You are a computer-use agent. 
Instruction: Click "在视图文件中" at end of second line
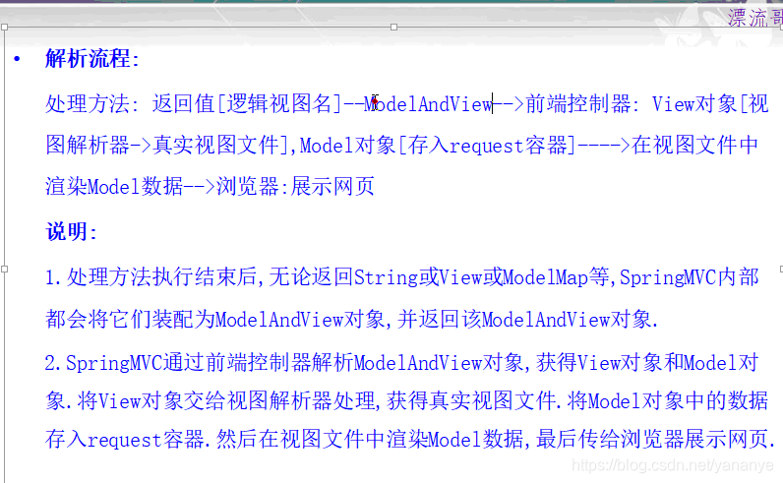tap(695, 146)
